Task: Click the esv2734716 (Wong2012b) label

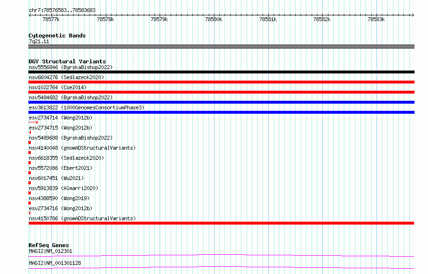Action: pos(61,208)
